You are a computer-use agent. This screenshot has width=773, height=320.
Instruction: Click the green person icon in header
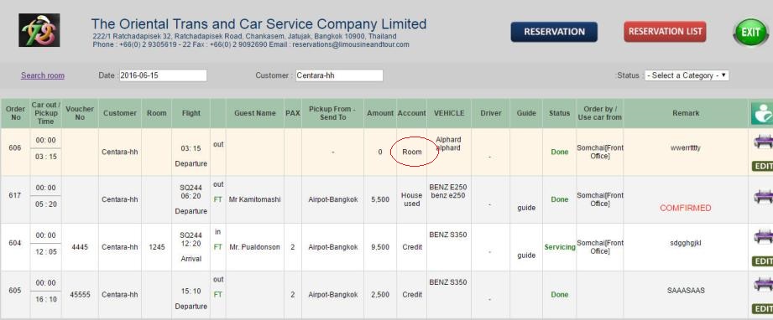pyautogui.click(x=761, y=114)
